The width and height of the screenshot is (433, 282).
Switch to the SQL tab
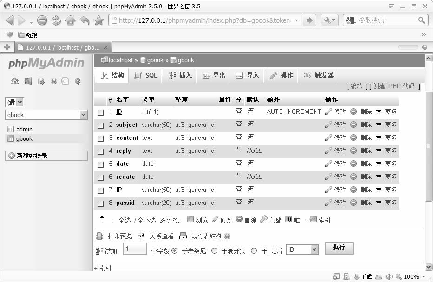click(x=145, y=75)
